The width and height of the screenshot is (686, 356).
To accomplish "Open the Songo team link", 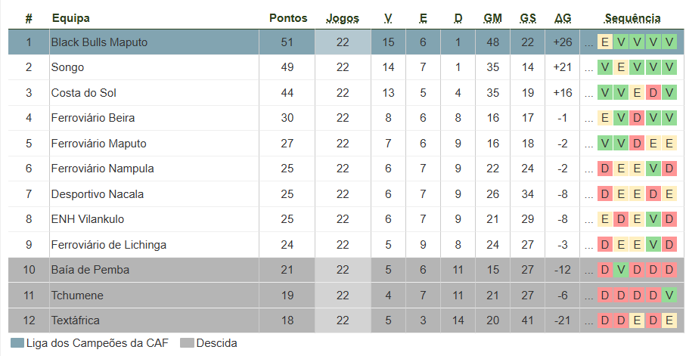I will click(x=67, y=67).
